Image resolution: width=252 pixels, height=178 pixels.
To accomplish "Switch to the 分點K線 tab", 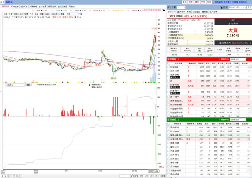I will pos(24,6).
